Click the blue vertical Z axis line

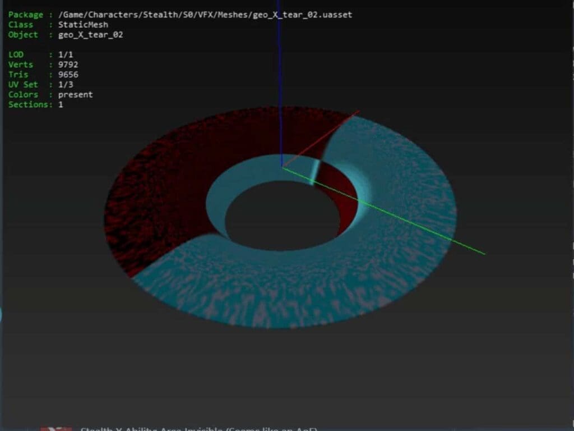(x=278, y=67)
